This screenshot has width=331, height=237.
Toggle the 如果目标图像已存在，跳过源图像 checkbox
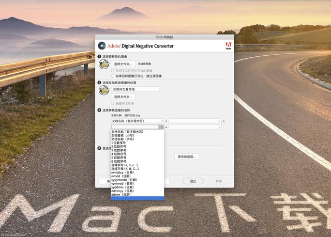point(113,76)
